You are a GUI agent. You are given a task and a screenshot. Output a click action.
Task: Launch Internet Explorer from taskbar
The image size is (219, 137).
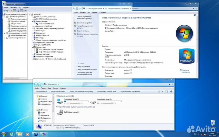[x=12, y=135]
